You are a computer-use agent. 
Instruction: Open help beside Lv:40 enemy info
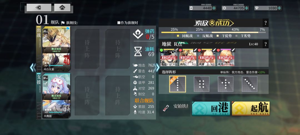click(265, 44)
